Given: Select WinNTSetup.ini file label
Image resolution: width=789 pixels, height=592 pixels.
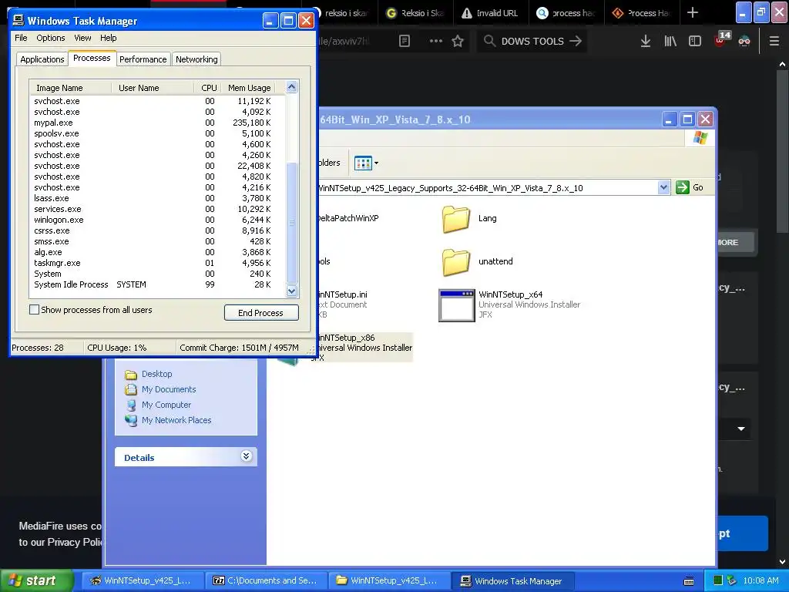Looking at the screenshot, I should pos(342,294).
